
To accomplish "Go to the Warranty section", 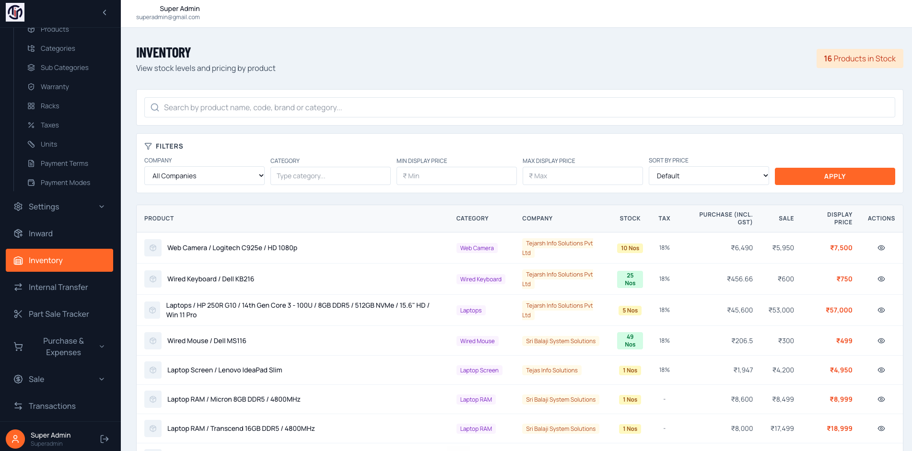I will click(x=55, y=87).
